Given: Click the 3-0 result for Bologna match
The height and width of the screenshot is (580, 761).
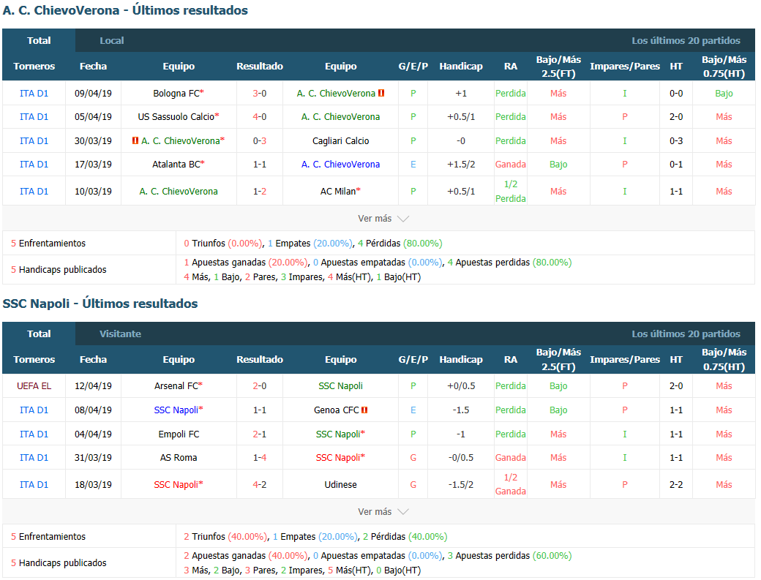Looking at the screenshot, I should click(260, 93).
